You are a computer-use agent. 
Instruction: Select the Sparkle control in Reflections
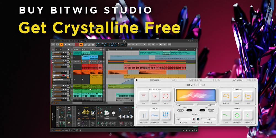tap(155, 96)
